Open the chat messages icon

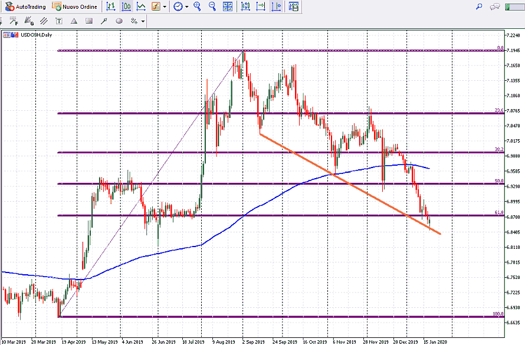[x=494, y=6]
